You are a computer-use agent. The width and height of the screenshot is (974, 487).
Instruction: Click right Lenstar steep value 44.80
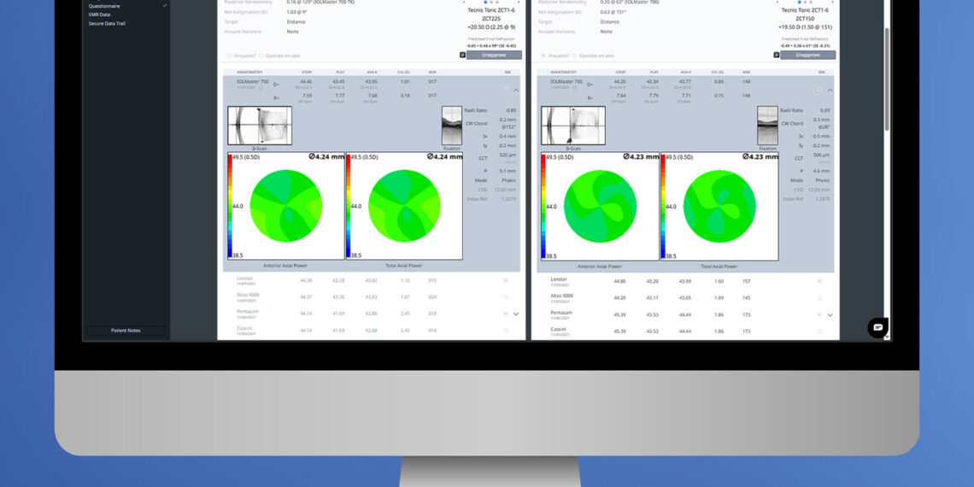coord(619,281)
